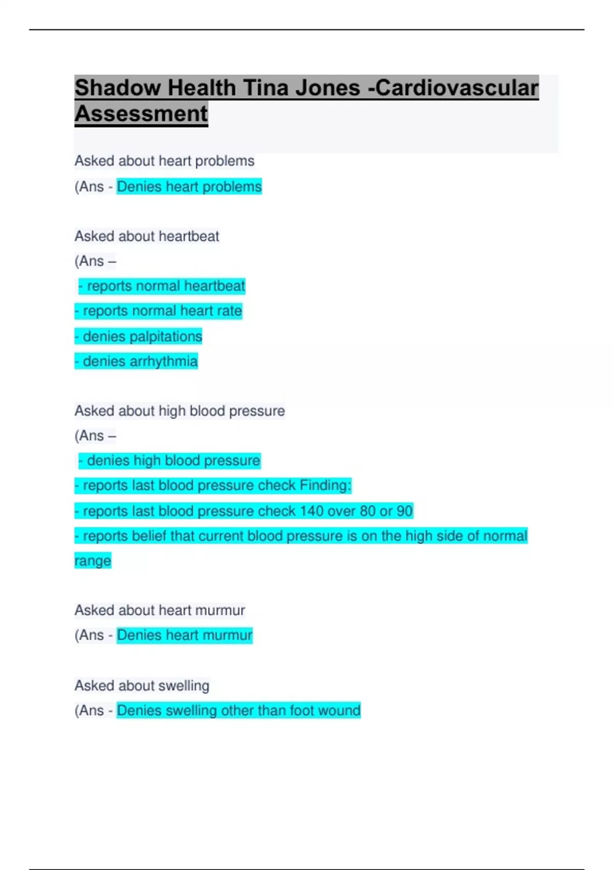Click the 'Asked about heart murmur' question
The height and width of the screenshot is (870, 614).
[x=160, y=610]
